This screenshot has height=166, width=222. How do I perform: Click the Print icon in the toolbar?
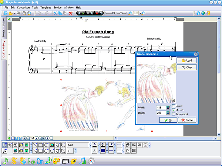click(24, 13)
